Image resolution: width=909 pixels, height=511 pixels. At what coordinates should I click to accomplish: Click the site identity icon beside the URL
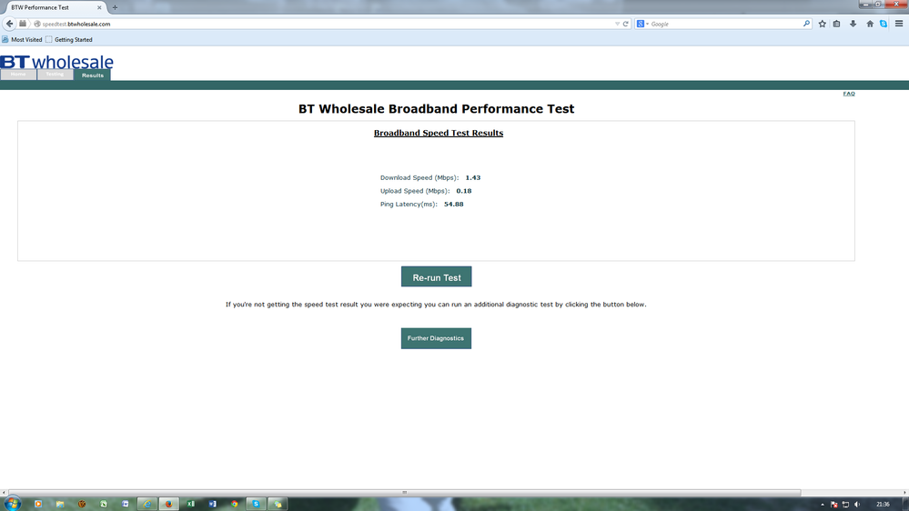point(37,24)
